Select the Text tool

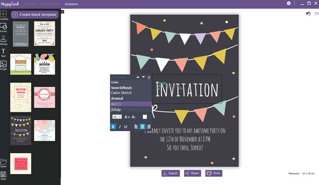[x=3, y=53]
